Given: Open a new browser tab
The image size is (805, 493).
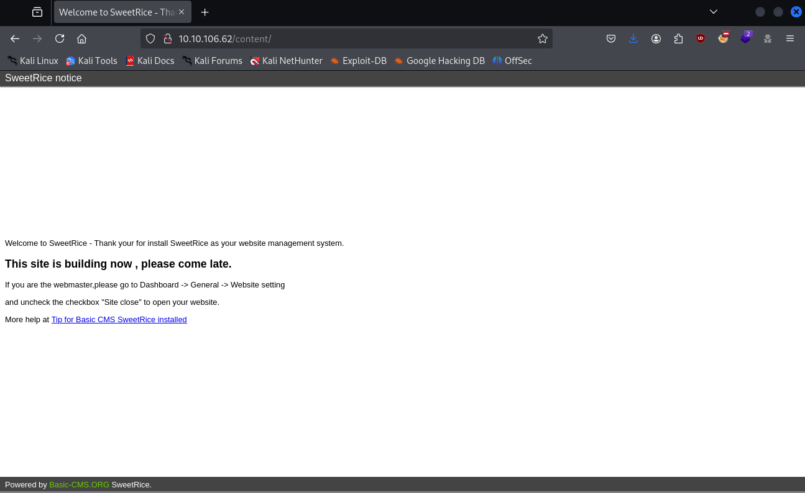Looking at the screenshot, I should point(205,12).
